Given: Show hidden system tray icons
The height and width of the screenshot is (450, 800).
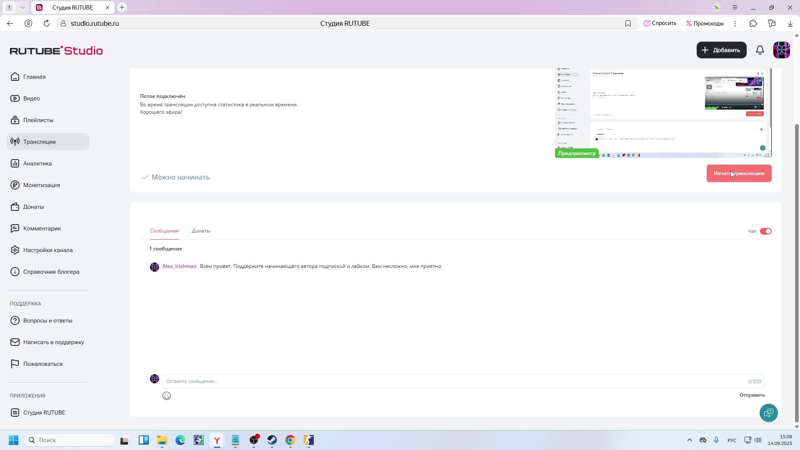Looking at the screenshot, I should point(689,440).
